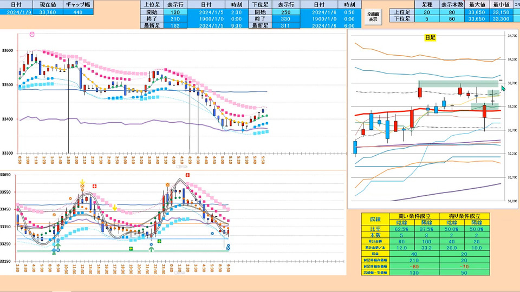Select the 下位足 最小値 cell 33,300

(501, 19)
